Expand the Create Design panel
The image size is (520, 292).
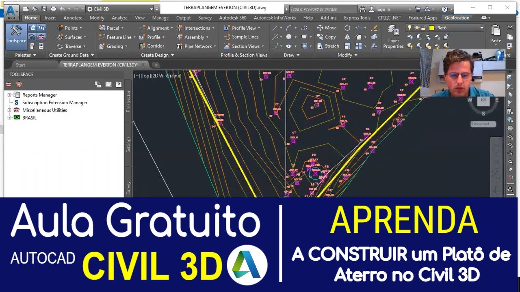(157, 55)
